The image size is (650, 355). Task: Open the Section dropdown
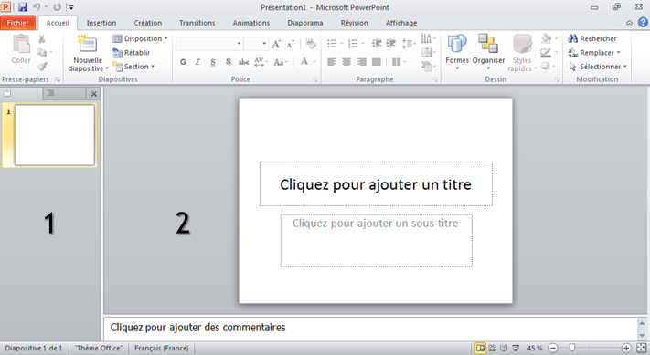click(133, 67)
